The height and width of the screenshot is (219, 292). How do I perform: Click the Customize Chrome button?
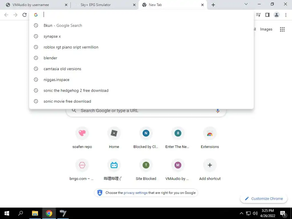point(264,198)
